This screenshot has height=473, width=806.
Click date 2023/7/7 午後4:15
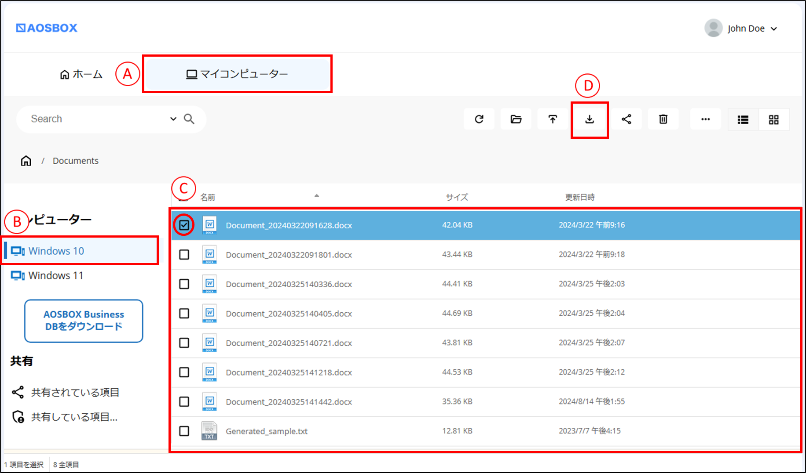click(590, 431)
